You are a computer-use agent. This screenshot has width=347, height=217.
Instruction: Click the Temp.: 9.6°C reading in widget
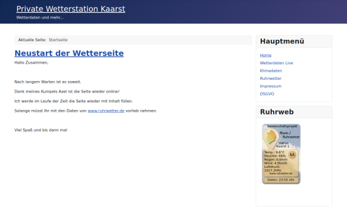(274, 152)
